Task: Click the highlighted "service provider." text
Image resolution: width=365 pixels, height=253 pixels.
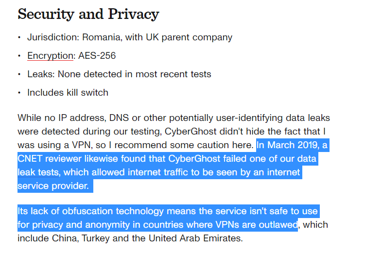Action: 53,186
